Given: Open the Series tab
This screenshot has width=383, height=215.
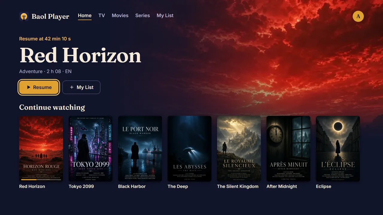Looking at the screenshot, I should 142,16.
